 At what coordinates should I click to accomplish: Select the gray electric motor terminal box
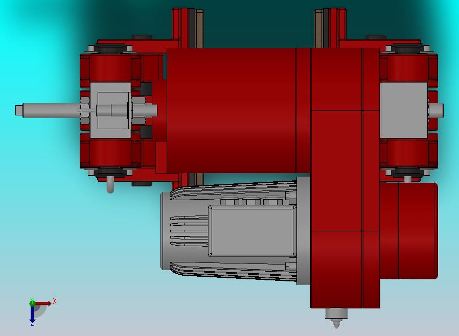(252, 230)
